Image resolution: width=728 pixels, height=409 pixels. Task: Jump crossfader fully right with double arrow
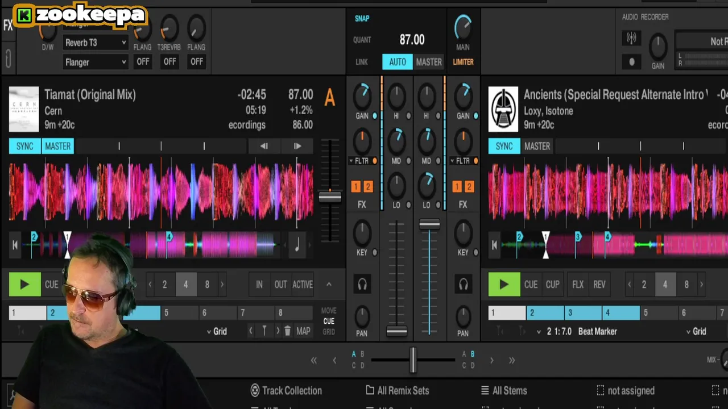[x=512, y=360]
